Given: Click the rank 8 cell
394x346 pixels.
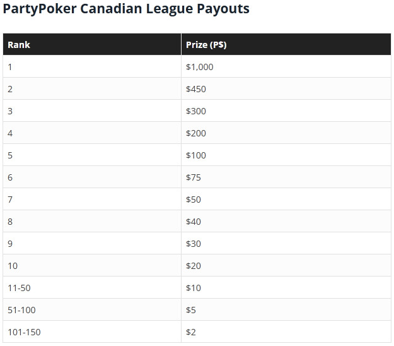Looking at the screenshot, I should [x=92, y=222].
